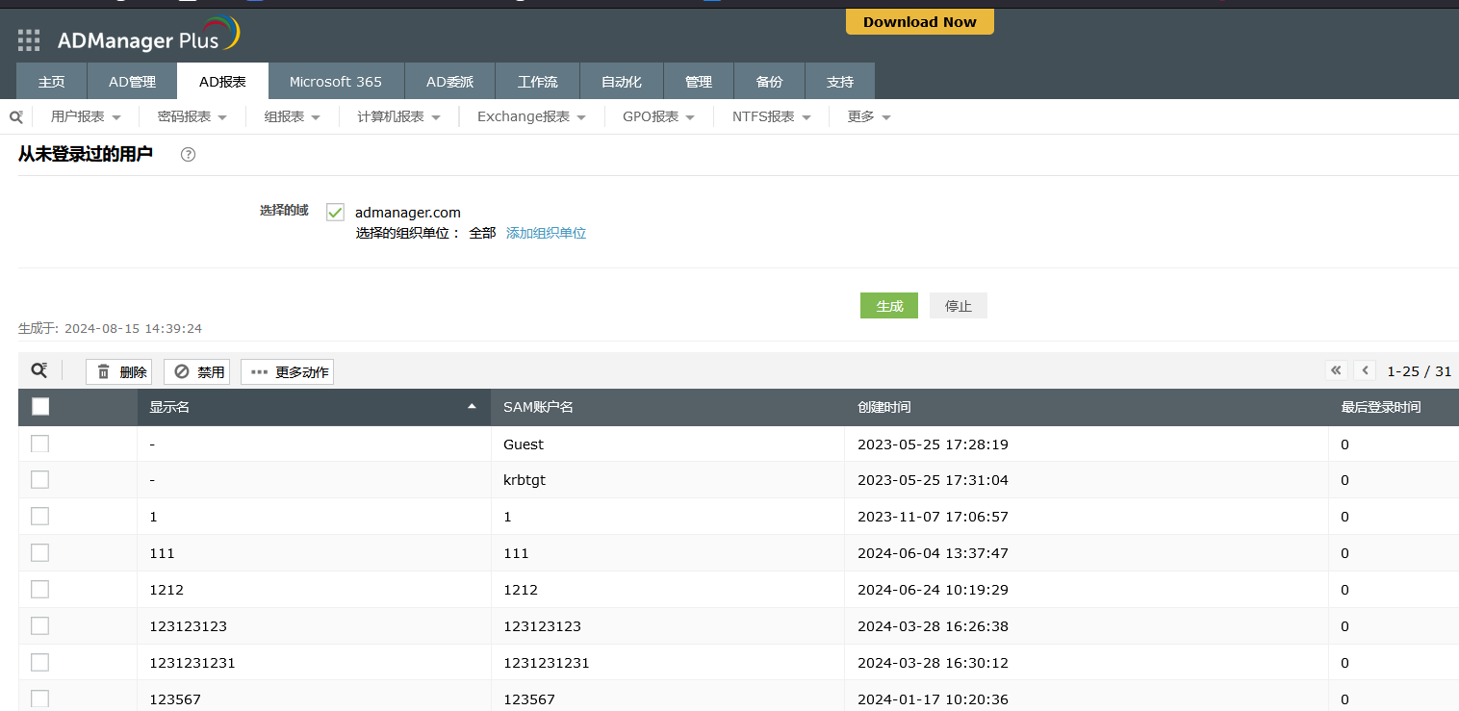
Task: Click the Download Now banner button
Action: 919,22
